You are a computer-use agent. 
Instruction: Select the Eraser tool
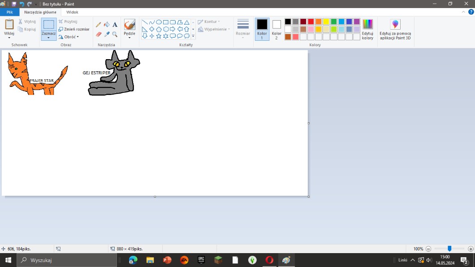pos(99,34)
